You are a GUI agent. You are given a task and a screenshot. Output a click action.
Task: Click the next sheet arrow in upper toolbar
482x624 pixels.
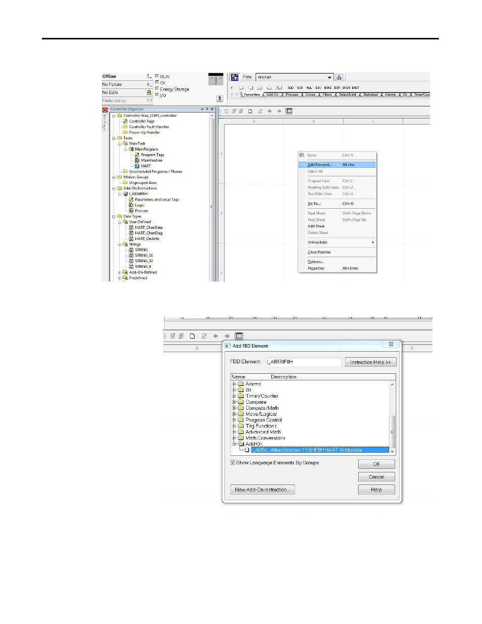click(x=279, y=111)
